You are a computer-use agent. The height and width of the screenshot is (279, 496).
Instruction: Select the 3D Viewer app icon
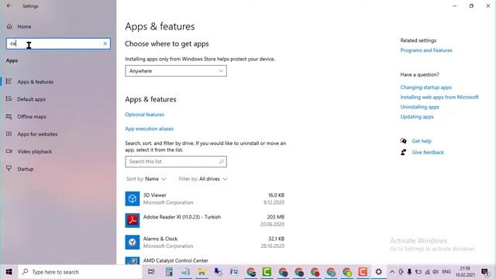133,198
